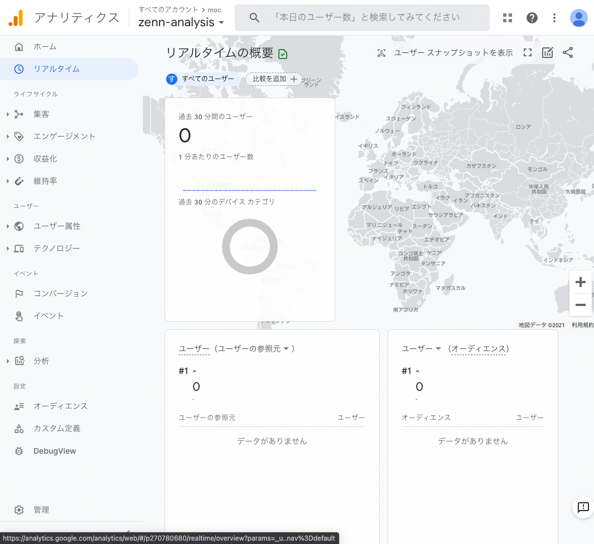Click the 維持率 retention icon
This screenshot has height=544, width=594.
coord(19,181)
